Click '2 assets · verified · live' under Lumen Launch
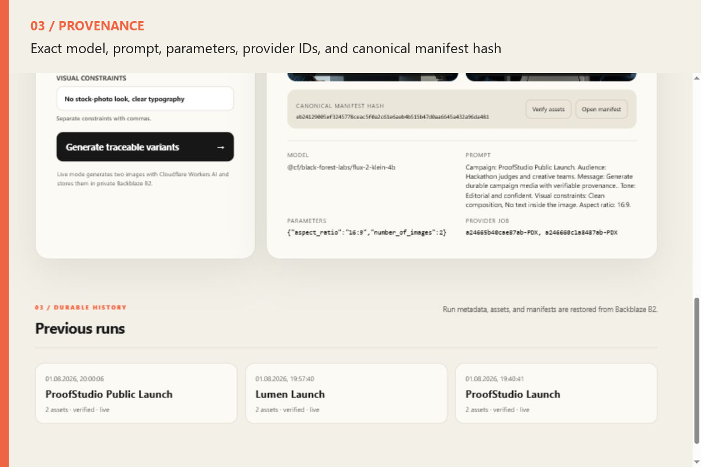The image size is (701, 467). (x=287, y=410)
